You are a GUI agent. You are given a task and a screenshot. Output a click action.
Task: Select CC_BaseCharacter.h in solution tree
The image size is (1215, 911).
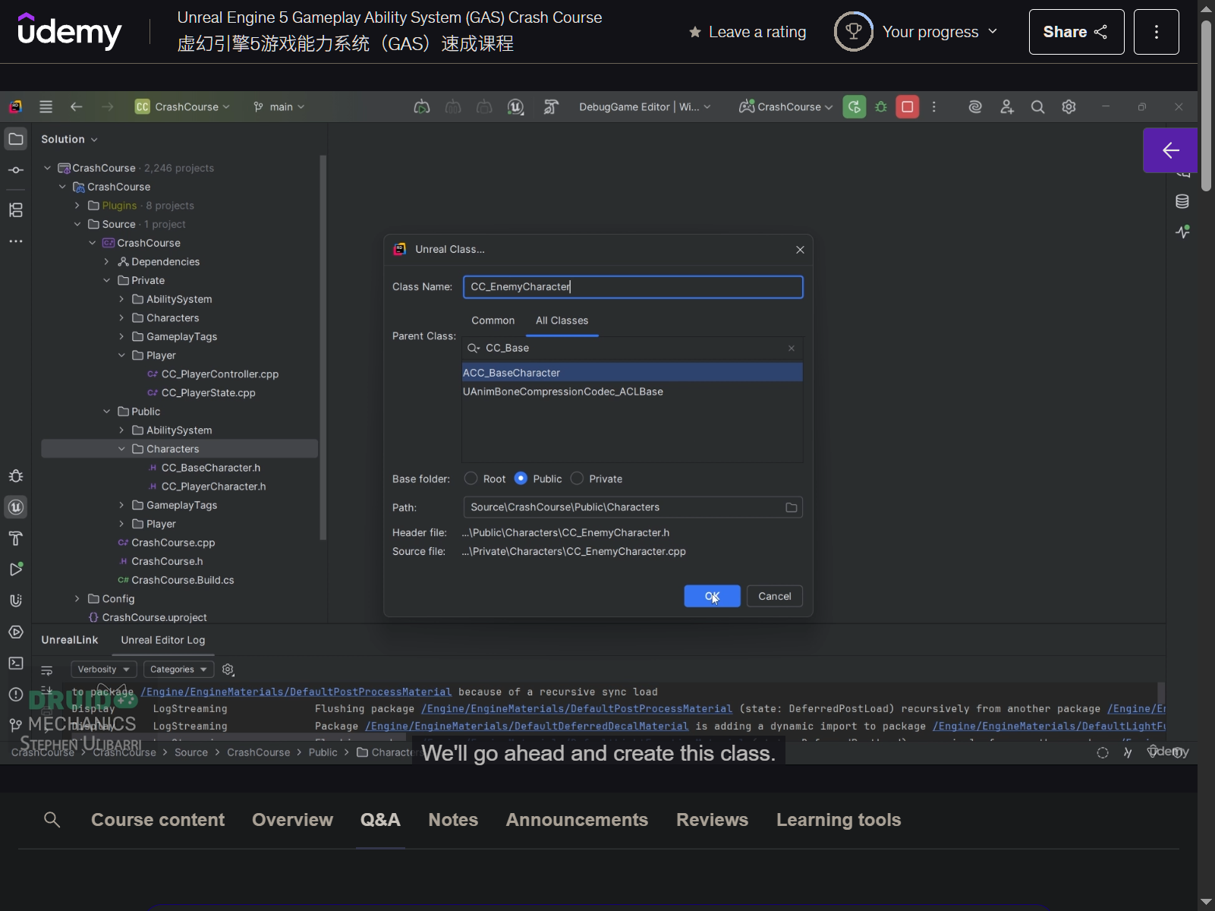(211, 468)
